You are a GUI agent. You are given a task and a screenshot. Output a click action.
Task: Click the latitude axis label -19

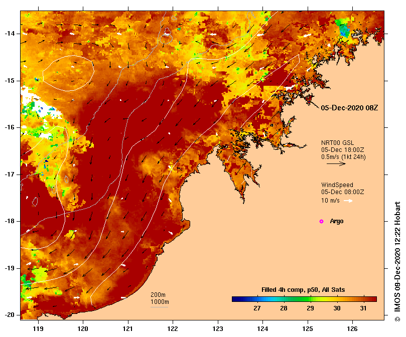pos(10,268)
